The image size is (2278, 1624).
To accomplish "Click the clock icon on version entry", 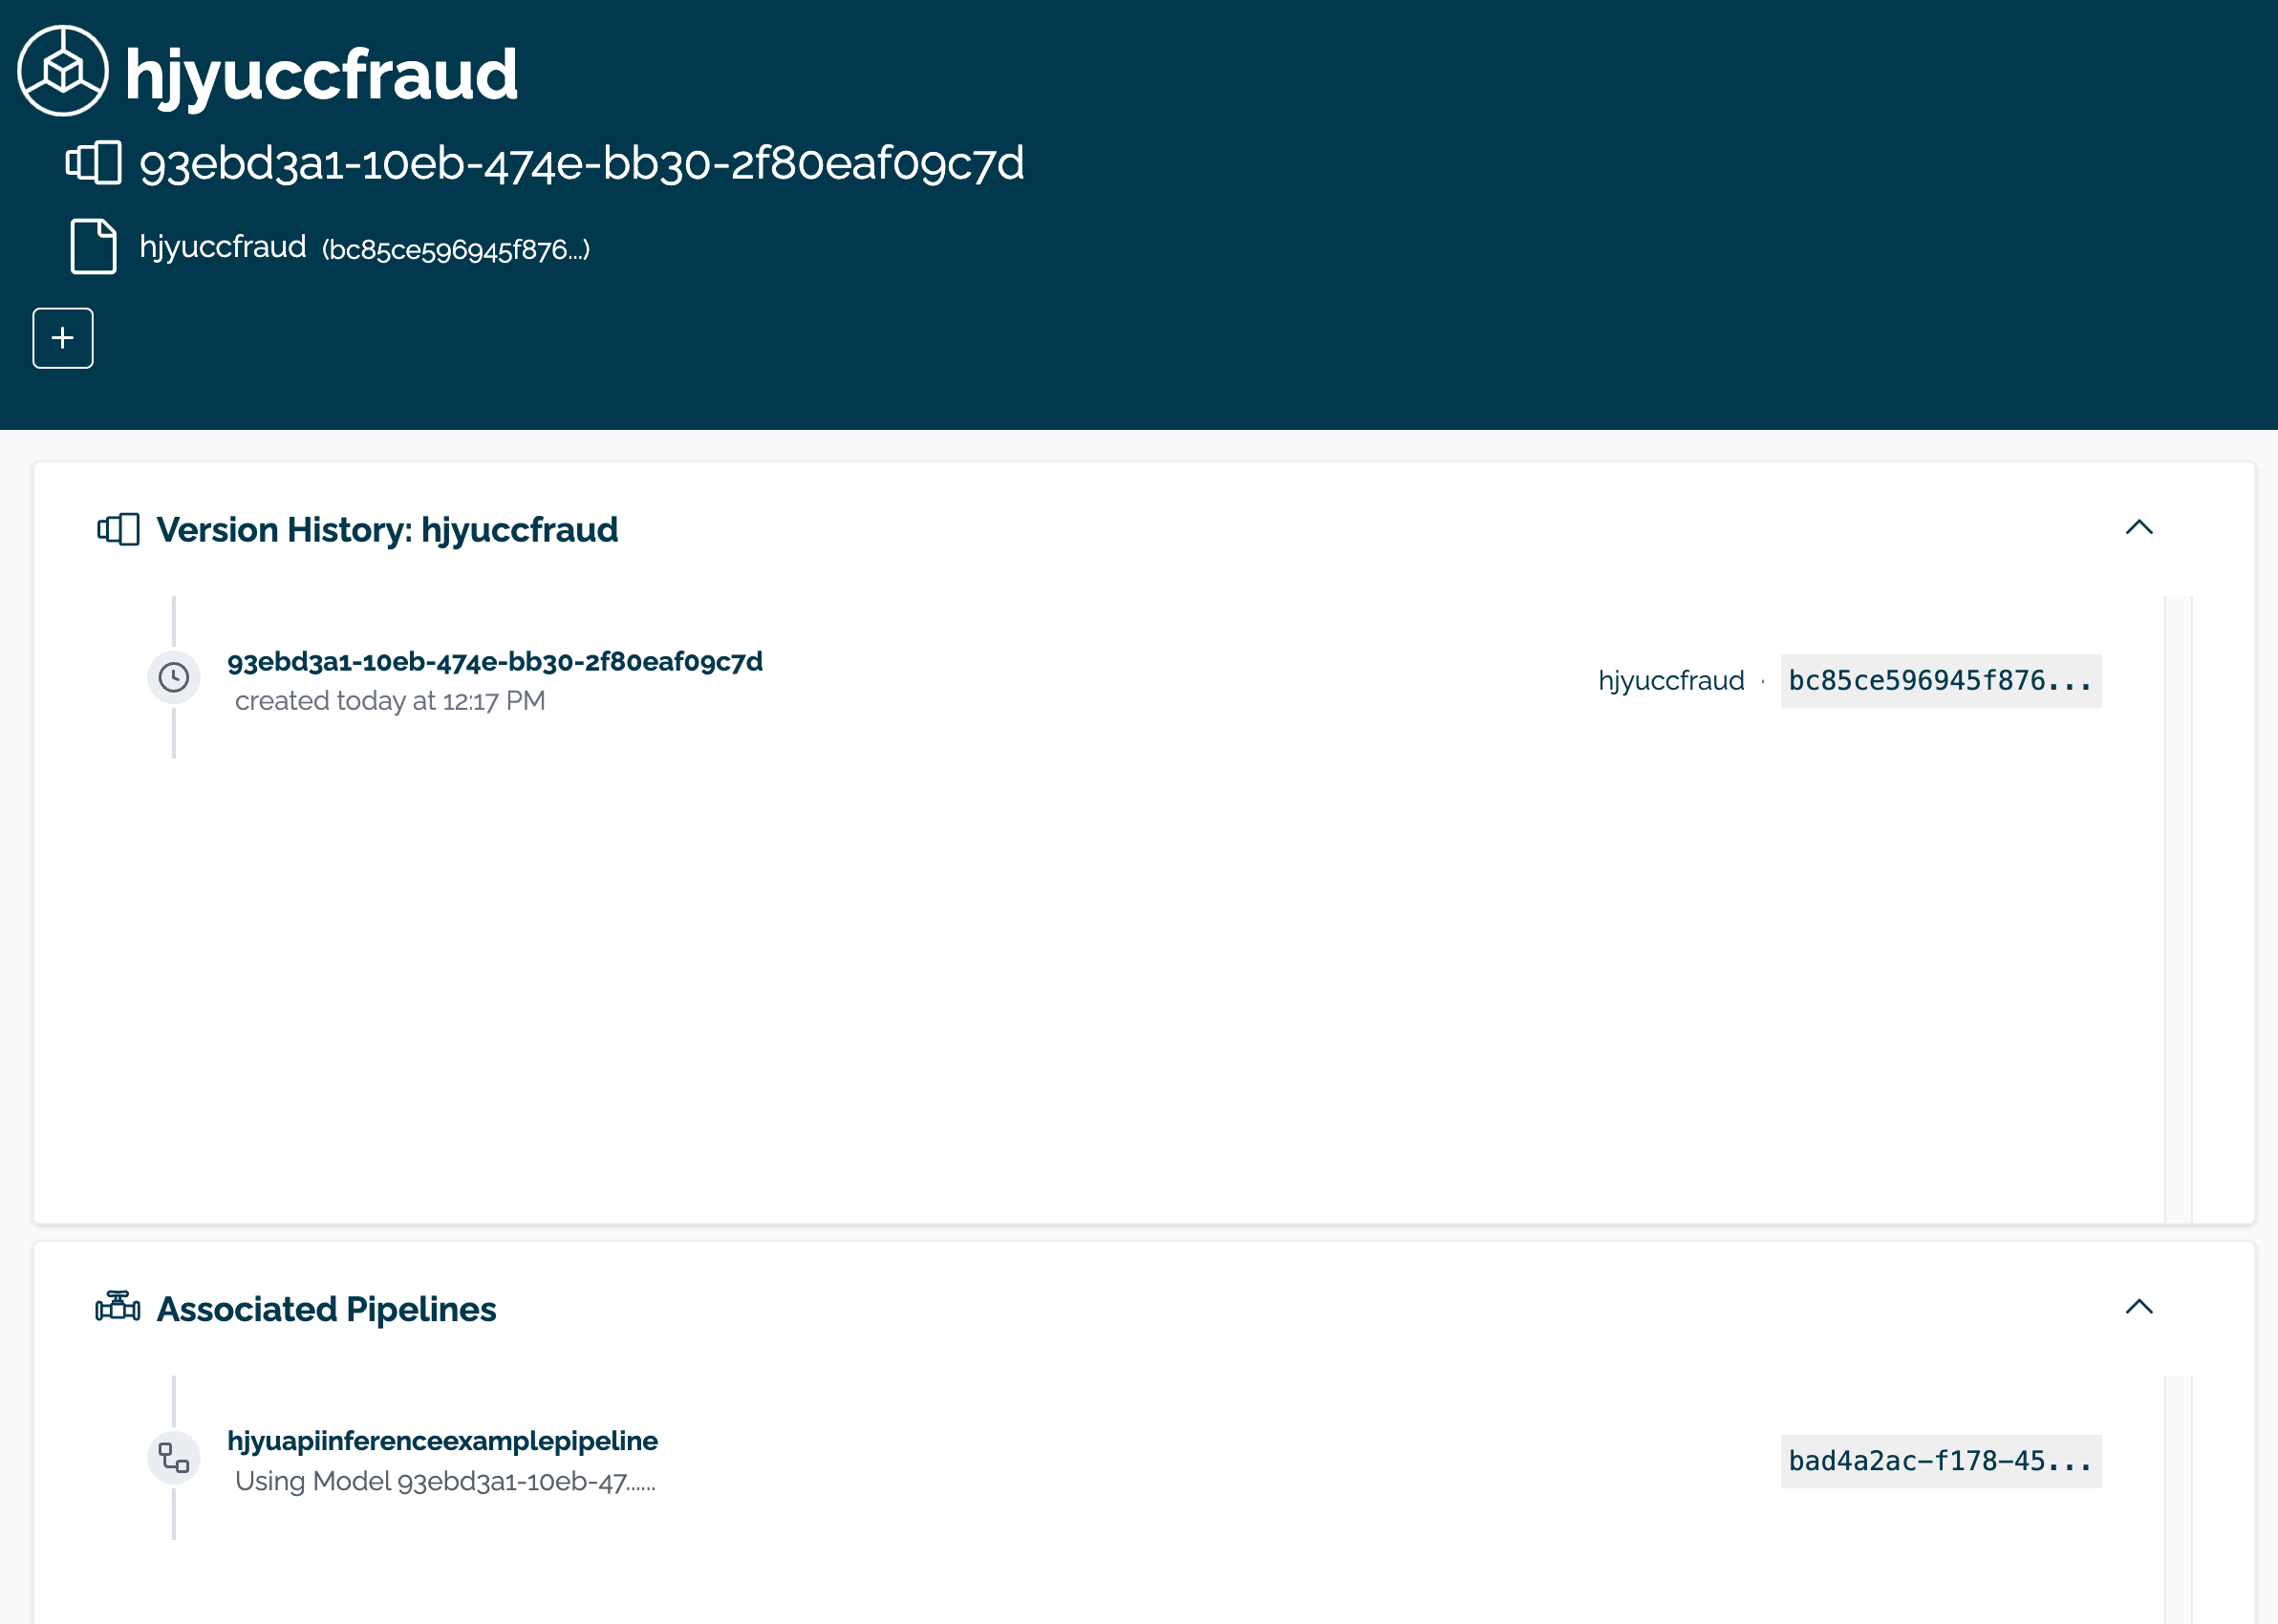I will [174, 678].
